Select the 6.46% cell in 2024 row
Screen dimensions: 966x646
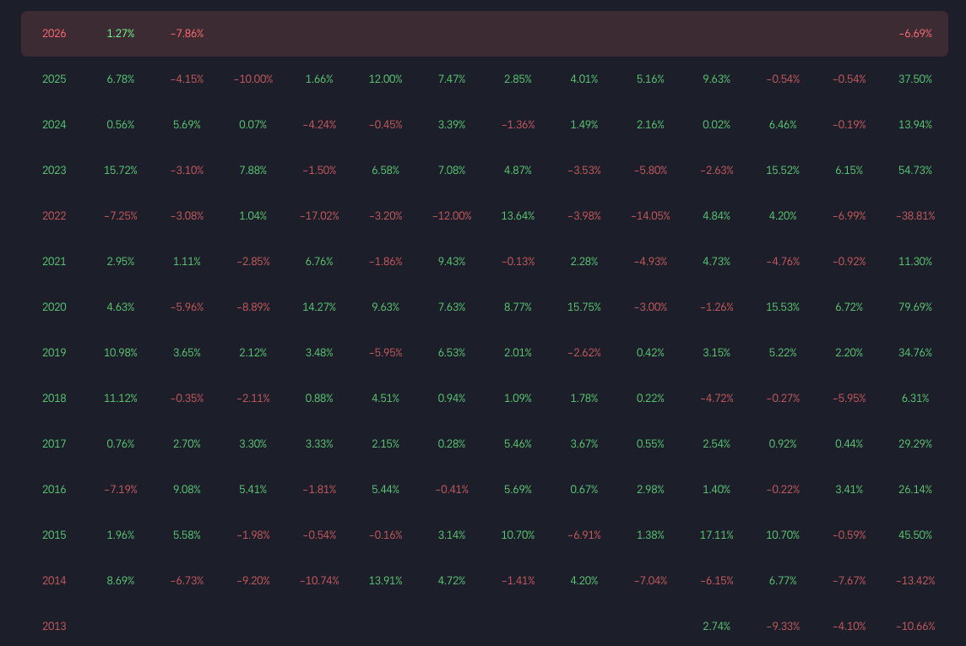click(x=783, y=125)
